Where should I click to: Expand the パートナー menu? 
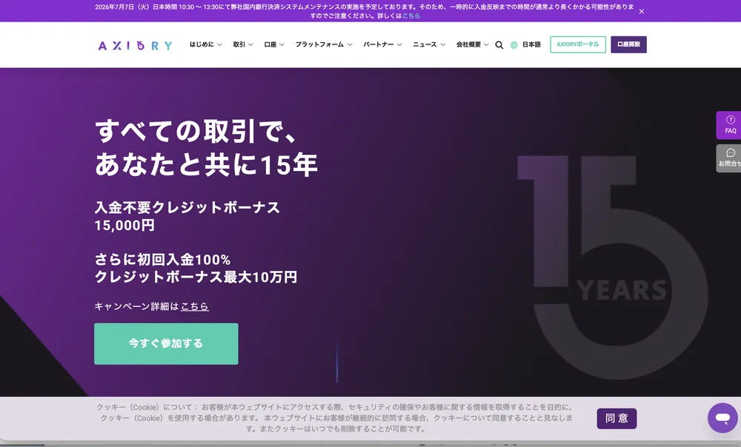382,44
